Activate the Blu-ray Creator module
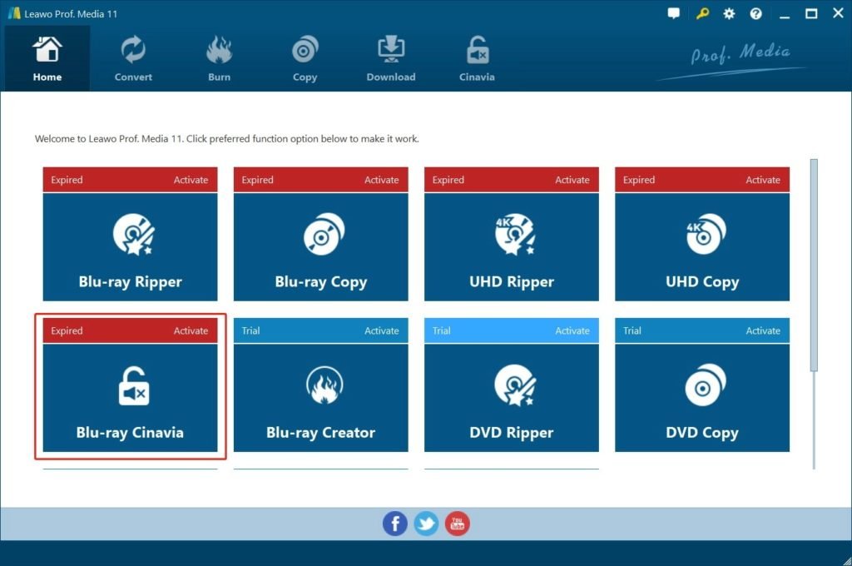Viewport: 852px width, 566px height. (381, 330)
